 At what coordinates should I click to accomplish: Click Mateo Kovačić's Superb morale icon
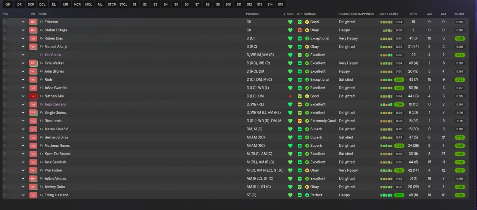point(307,129)
